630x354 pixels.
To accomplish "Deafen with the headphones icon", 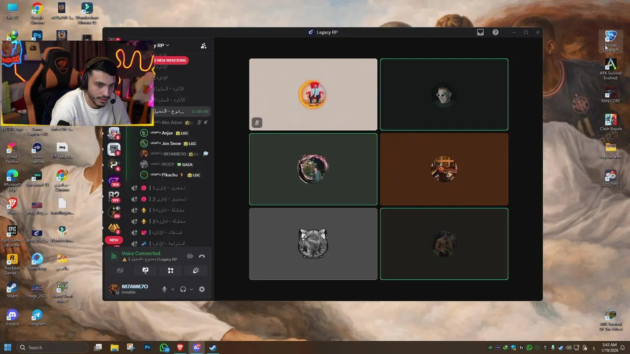I will (x=183, y=289).
